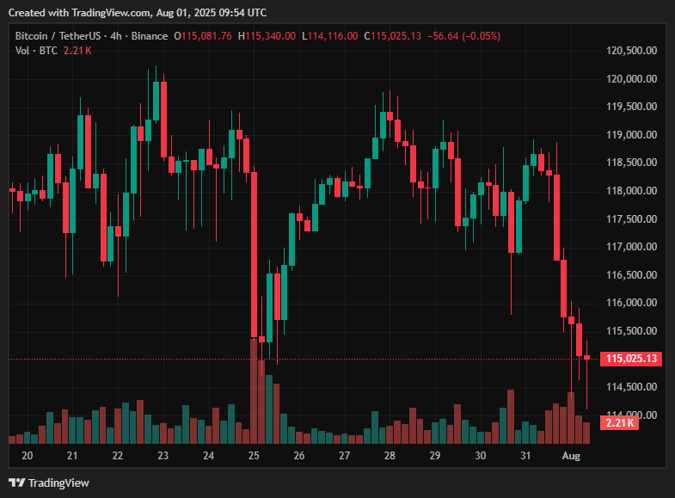Click the 117,000.00 price axis label

coord(632,247)
